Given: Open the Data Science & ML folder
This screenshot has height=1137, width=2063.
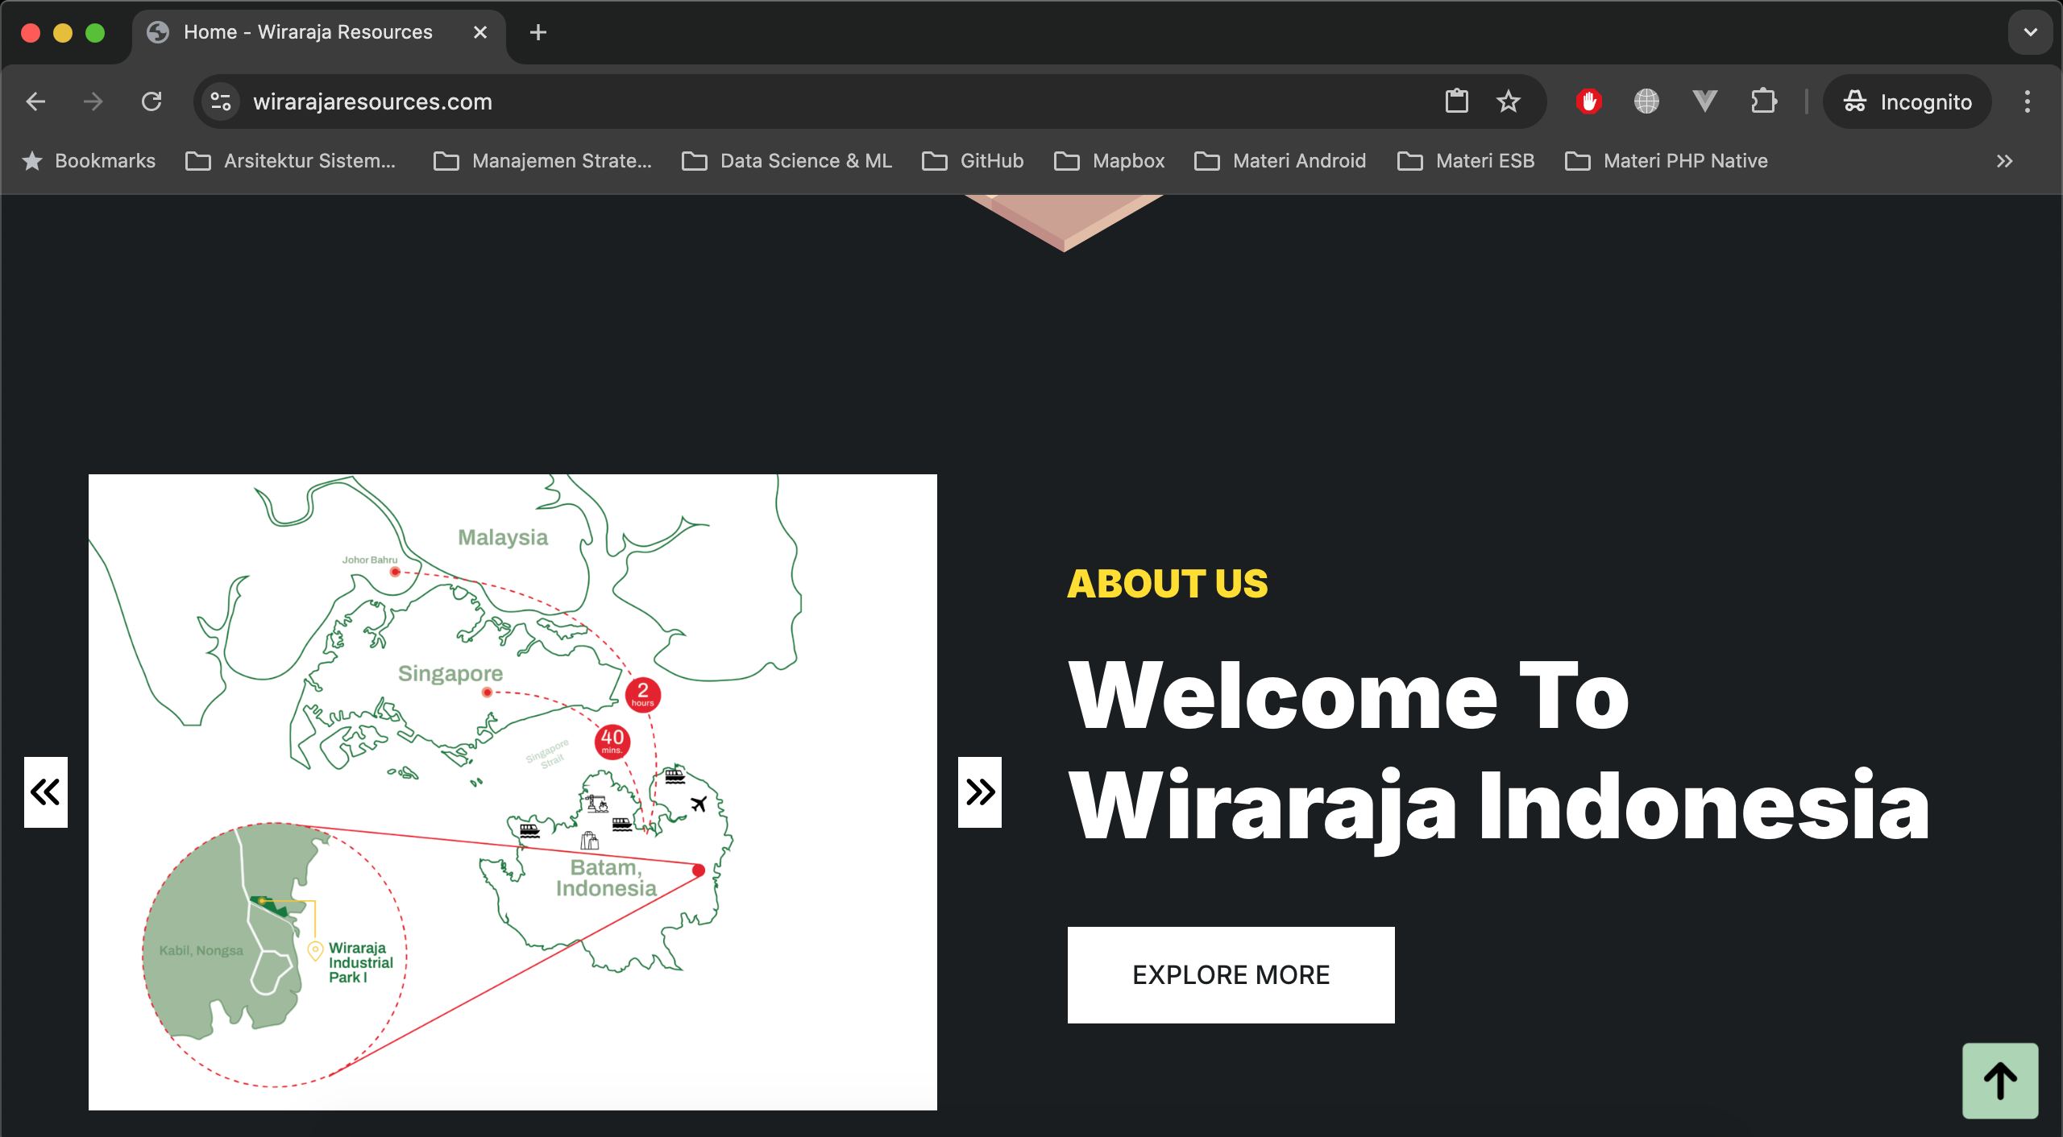Looking at the screenshot, I should [787, 161].
